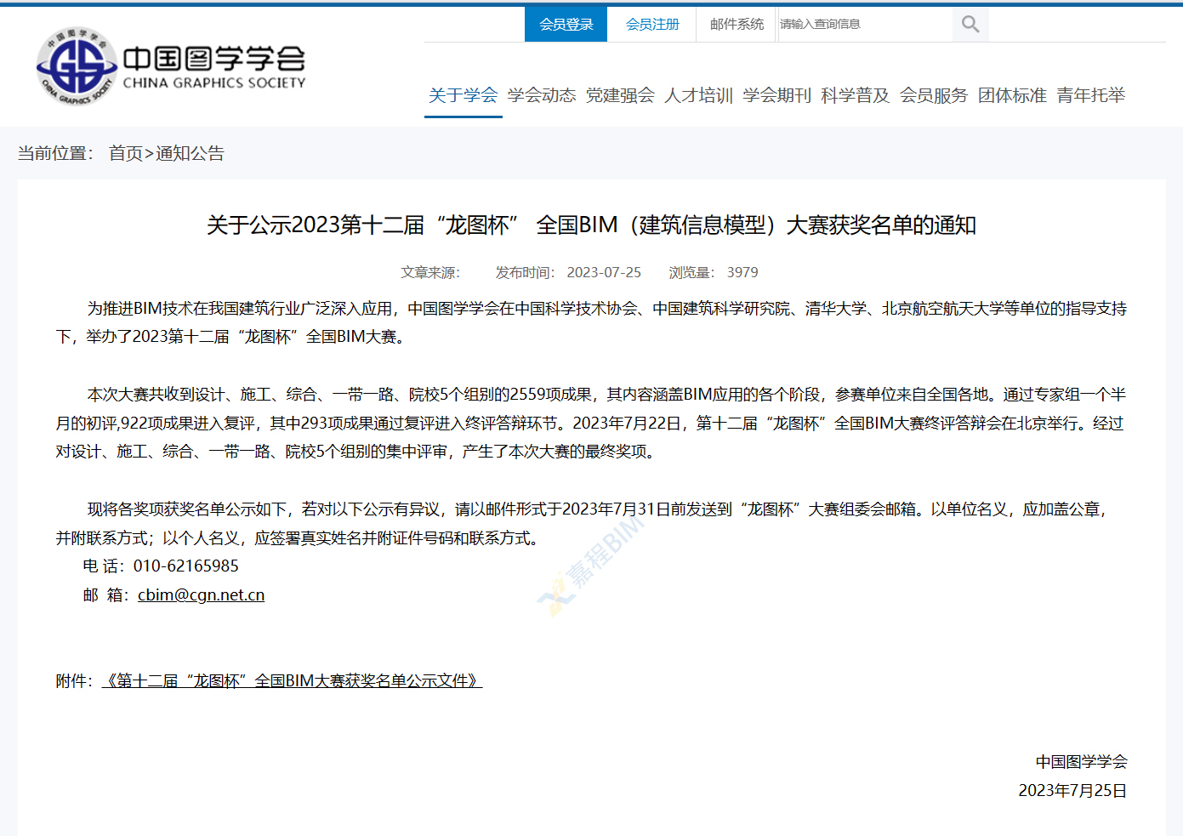Click the search magnifier icon

click(970, 25)
